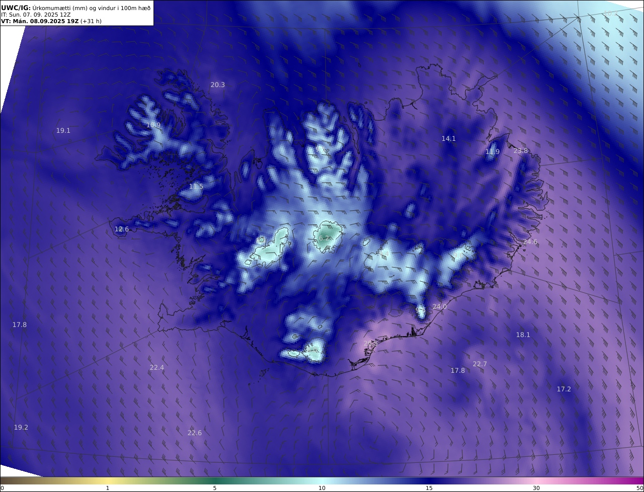Click the 22.7 value label
This screenshot has height=492, width=644.
[x=479, y=364]
